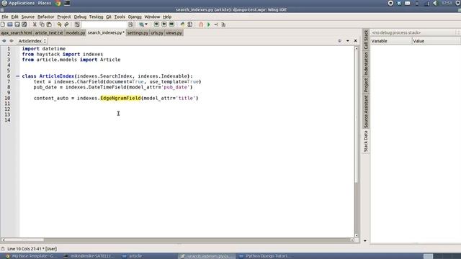This screenshot has width=461, height=259.
Task: Go forward in editor navigation history
Action: coord(12,41)
